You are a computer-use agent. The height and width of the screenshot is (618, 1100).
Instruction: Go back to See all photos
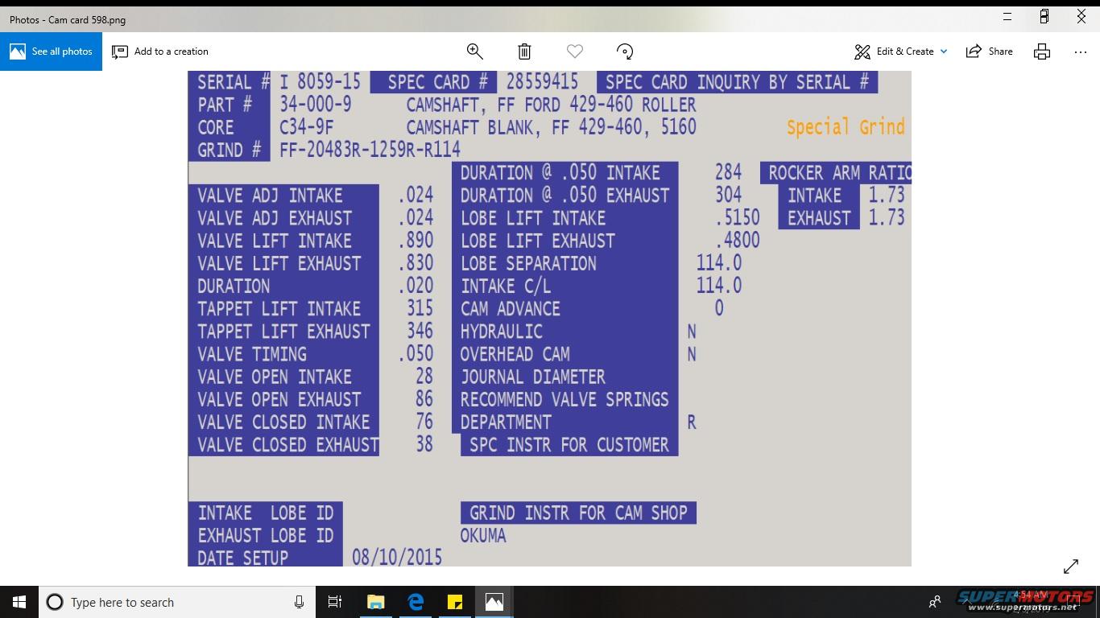pos(51,51)
